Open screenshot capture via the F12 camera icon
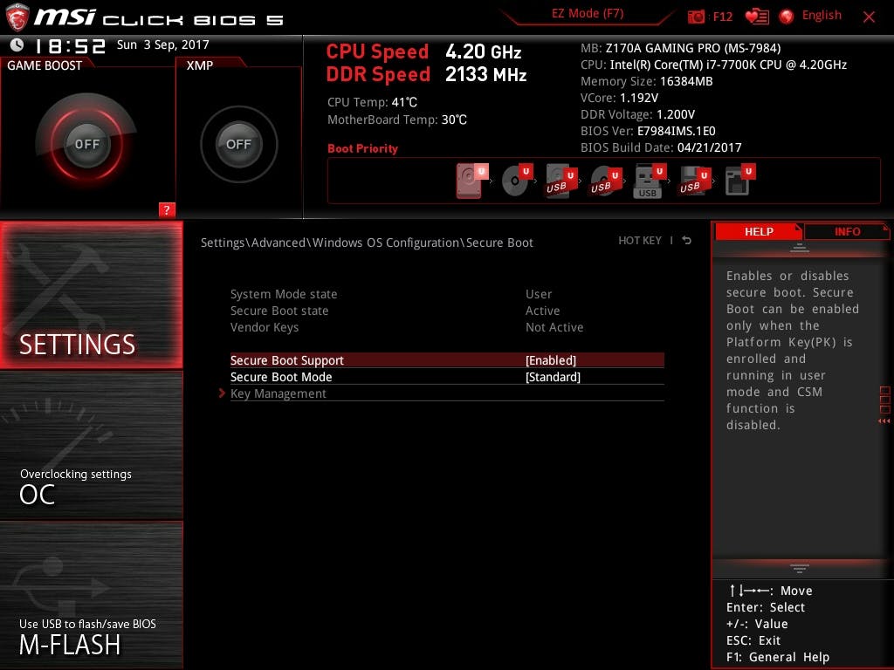894x670 pixels. pyautogui.click(x=698, y=15)
